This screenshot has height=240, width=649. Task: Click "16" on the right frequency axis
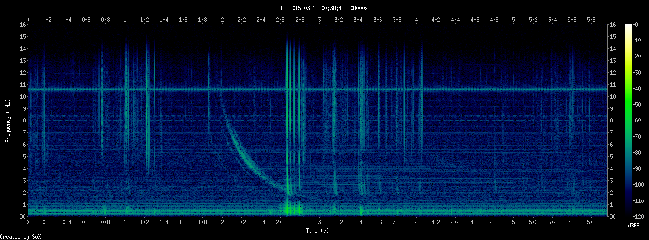613,24
